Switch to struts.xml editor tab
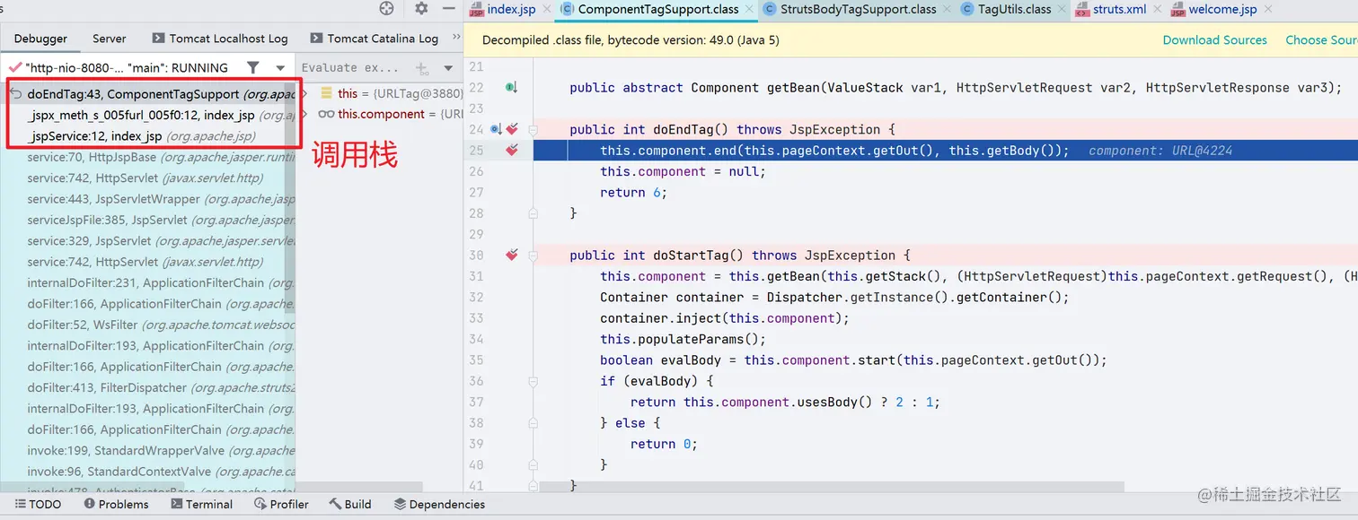1358x520 pixels. (x=1110, y=9)
